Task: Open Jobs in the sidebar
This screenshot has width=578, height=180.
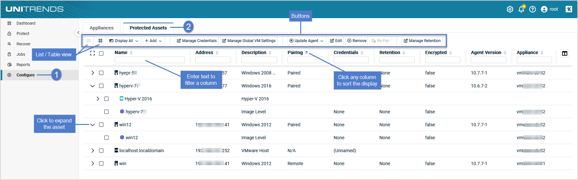Action: [x=21, y=54]
